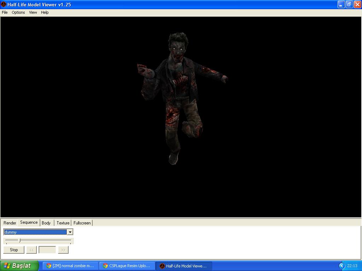
Task: Click the 22:13 taskbar clock
Action: (352, 266)
